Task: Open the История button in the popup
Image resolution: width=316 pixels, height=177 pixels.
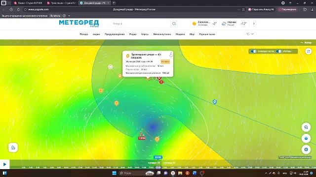Action: click(x=165, y=61)
